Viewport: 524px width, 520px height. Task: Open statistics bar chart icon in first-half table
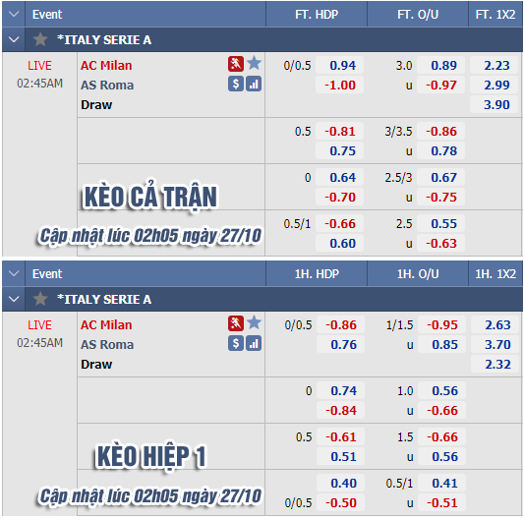click(254, 343)
